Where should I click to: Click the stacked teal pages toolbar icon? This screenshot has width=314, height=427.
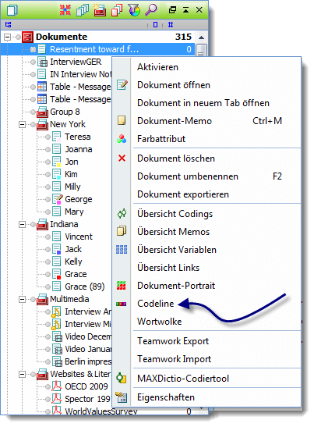point(83,10)
